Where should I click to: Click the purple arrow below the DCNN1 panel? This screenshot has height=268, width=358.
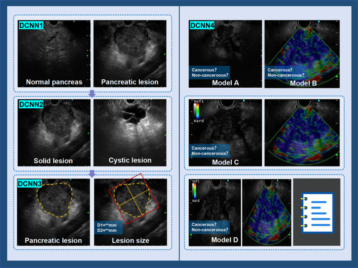tap(92, 94)
